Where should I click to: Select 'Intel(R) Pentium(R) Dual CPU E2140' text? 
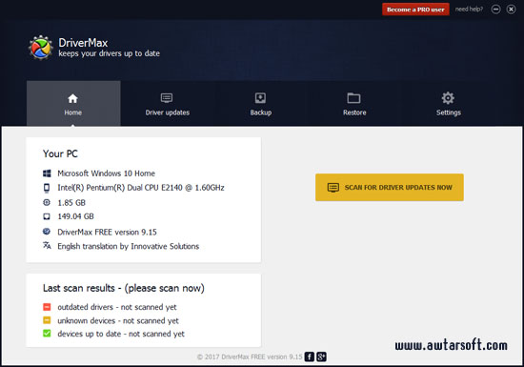pos(120,188)
